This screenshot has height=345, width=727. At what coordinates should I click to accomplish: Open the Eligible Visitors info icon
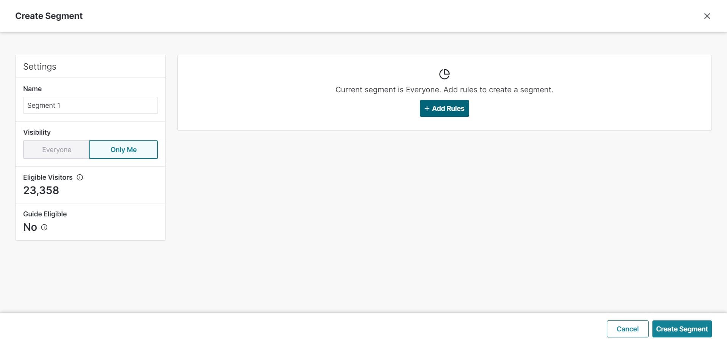[80, 177]
